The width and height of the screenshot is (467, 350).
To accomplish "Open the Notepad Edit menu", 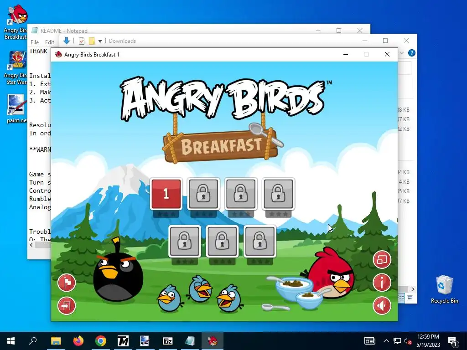I will [x=49, y=42].
